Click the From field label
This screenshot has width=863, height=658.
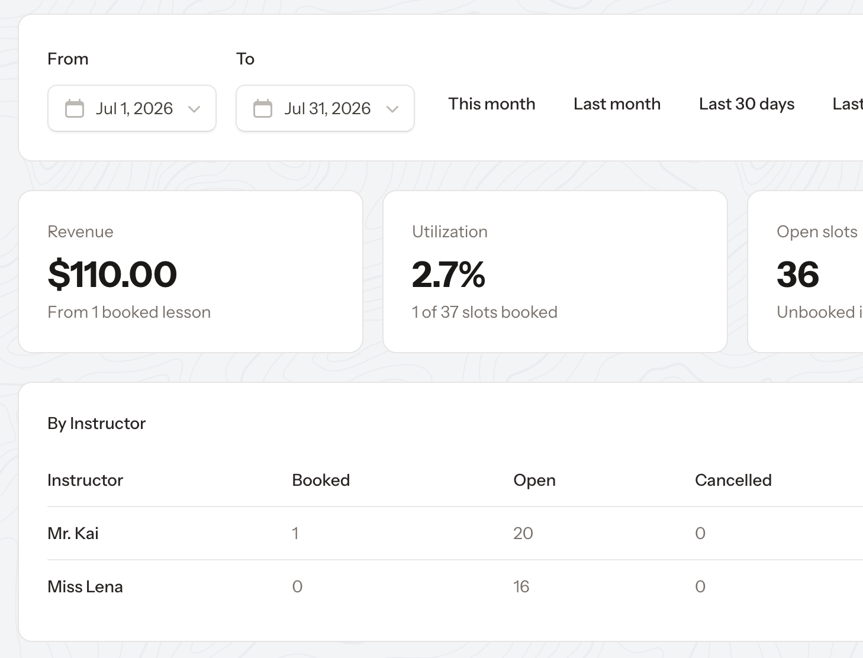pyautogui.click(x=68, y=59)
